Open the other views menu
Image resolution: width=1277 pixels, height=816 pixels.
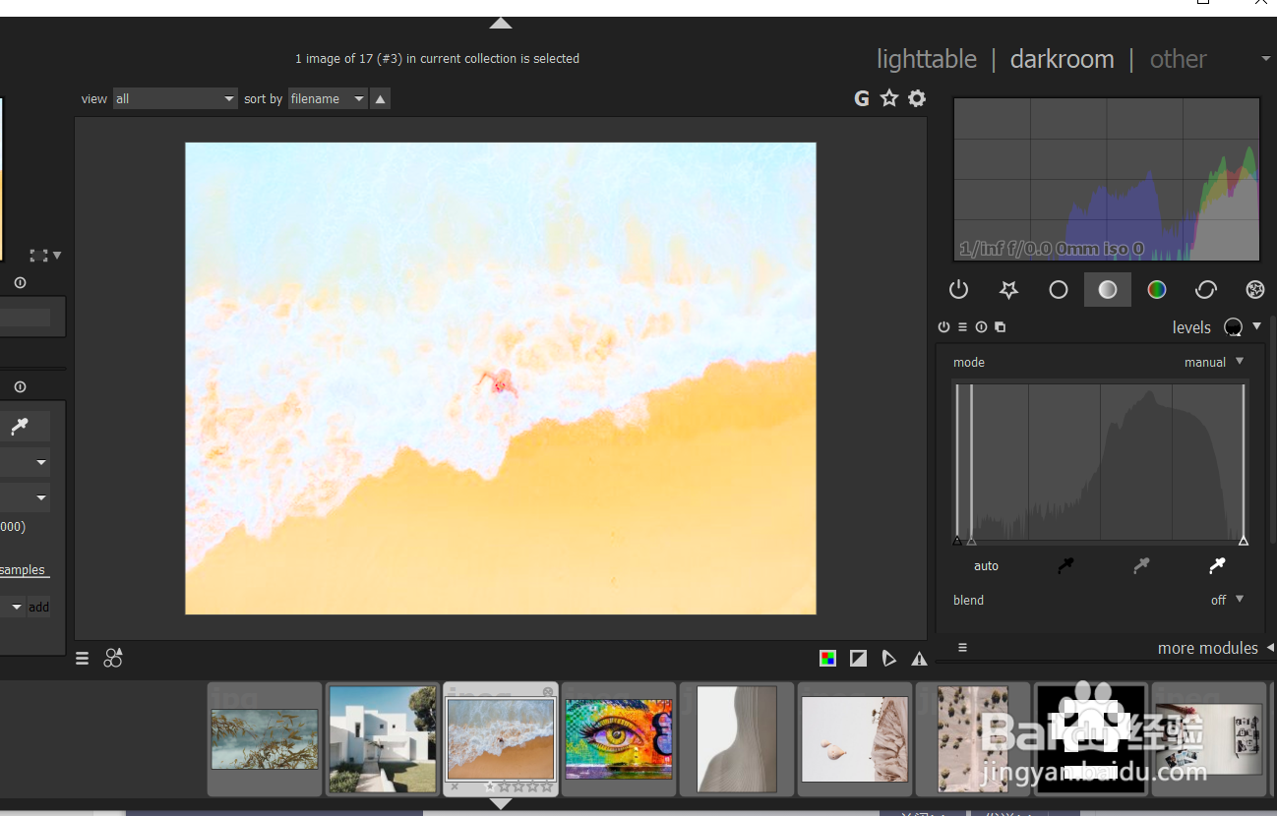[1179, 59]
